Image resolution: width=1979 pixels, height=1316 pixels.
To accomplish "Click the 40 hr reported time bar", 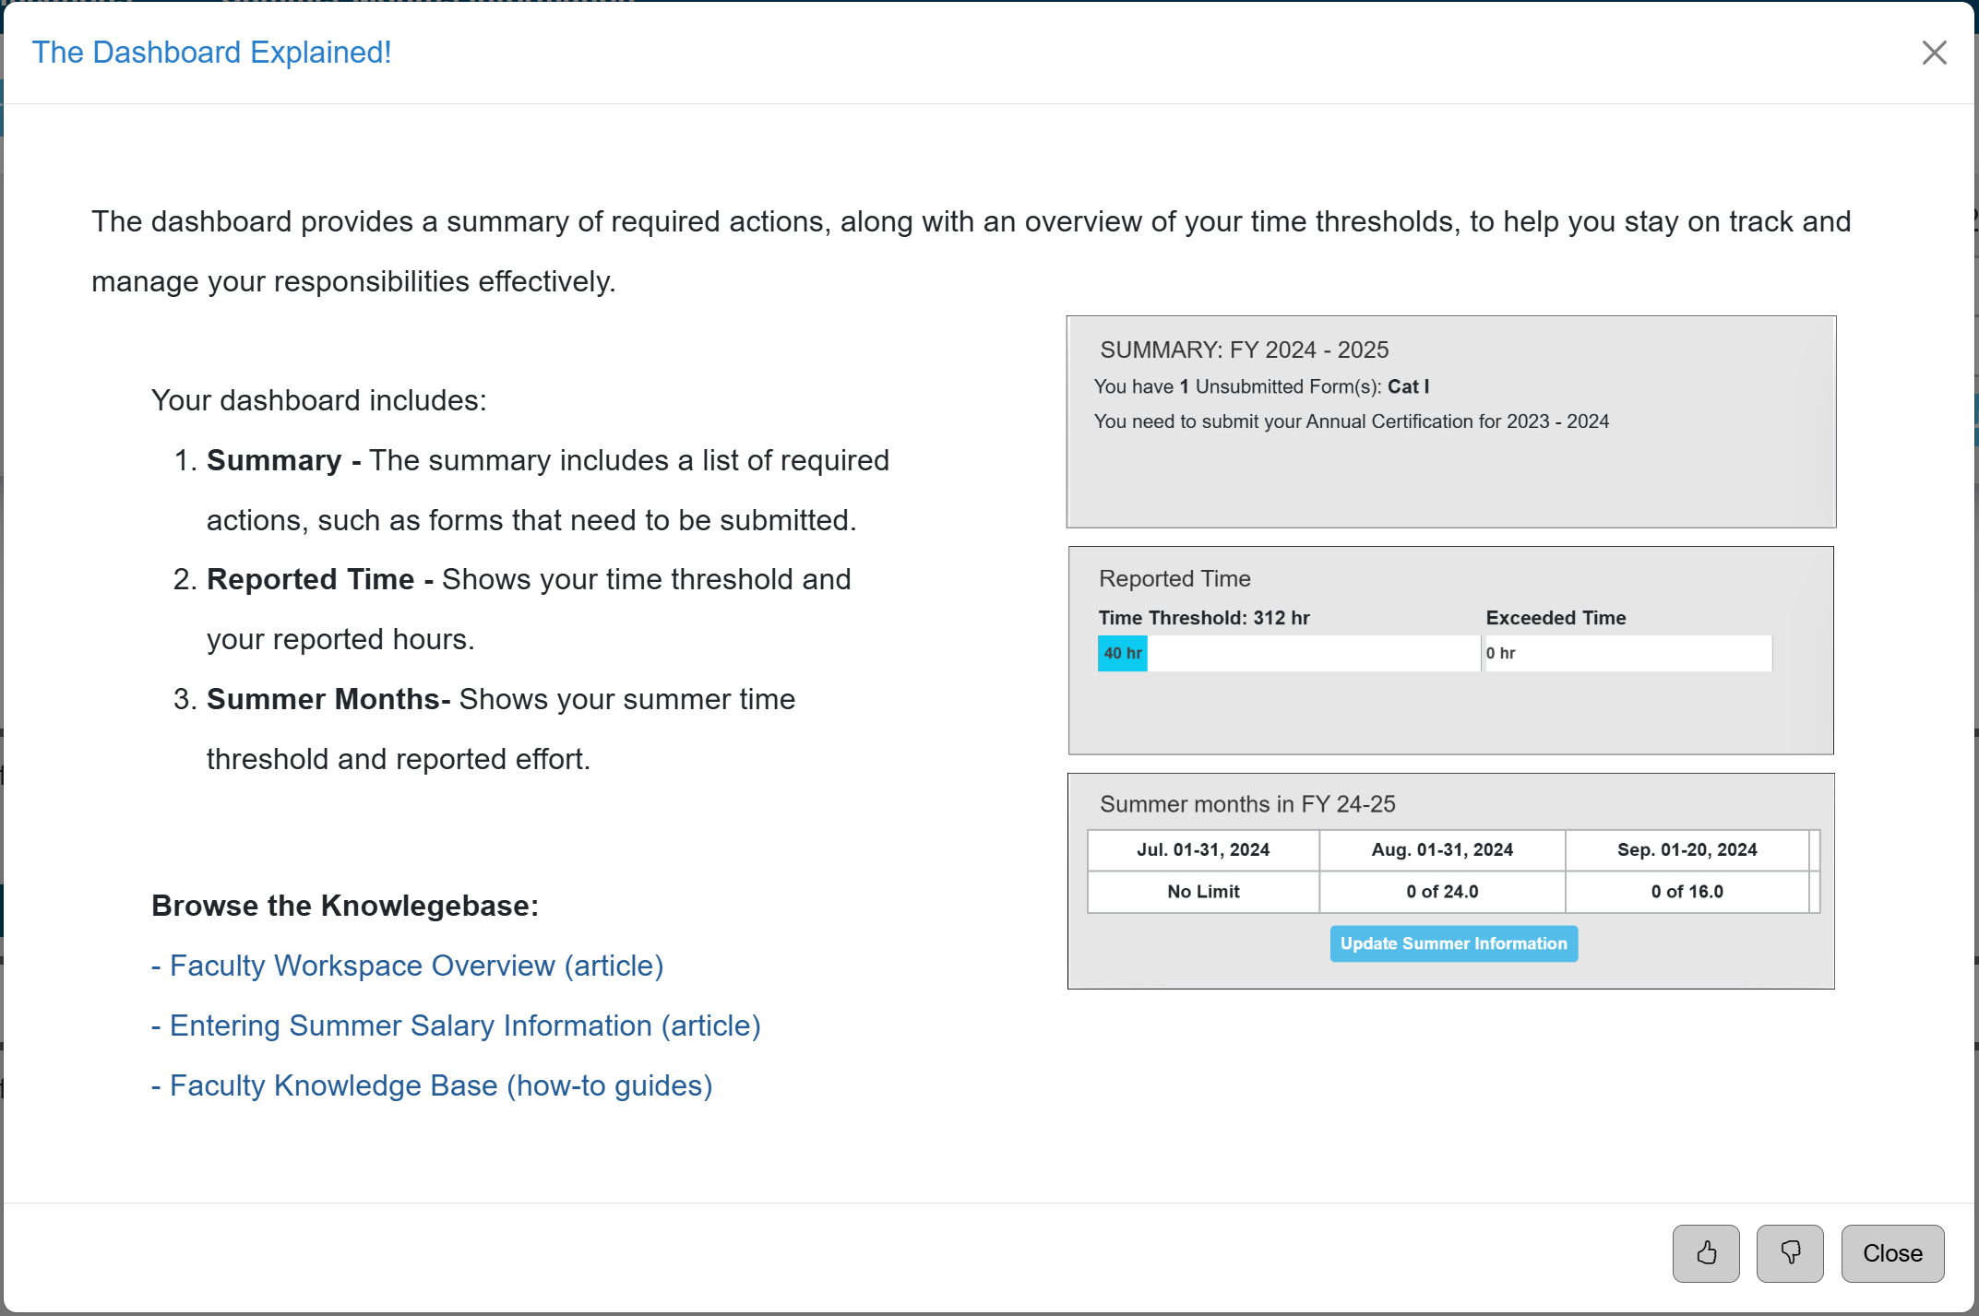I will 1122,653.
